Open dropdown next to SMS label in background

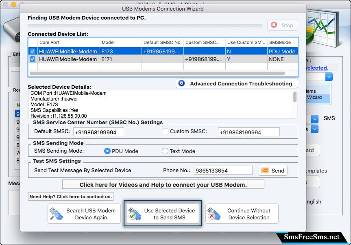coord(315,119)
